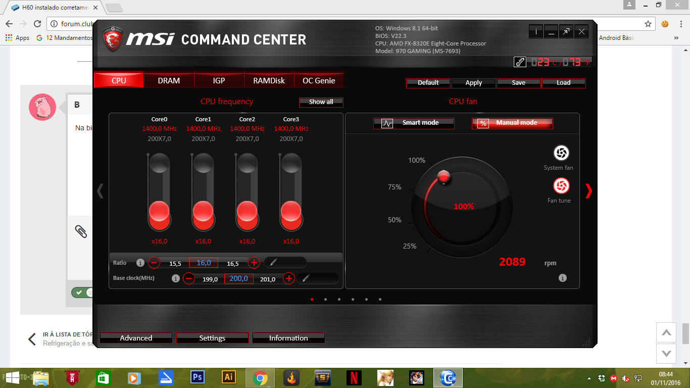Click the detach arrow window button
Screen dimensions: 690x388
coord(566,31)
